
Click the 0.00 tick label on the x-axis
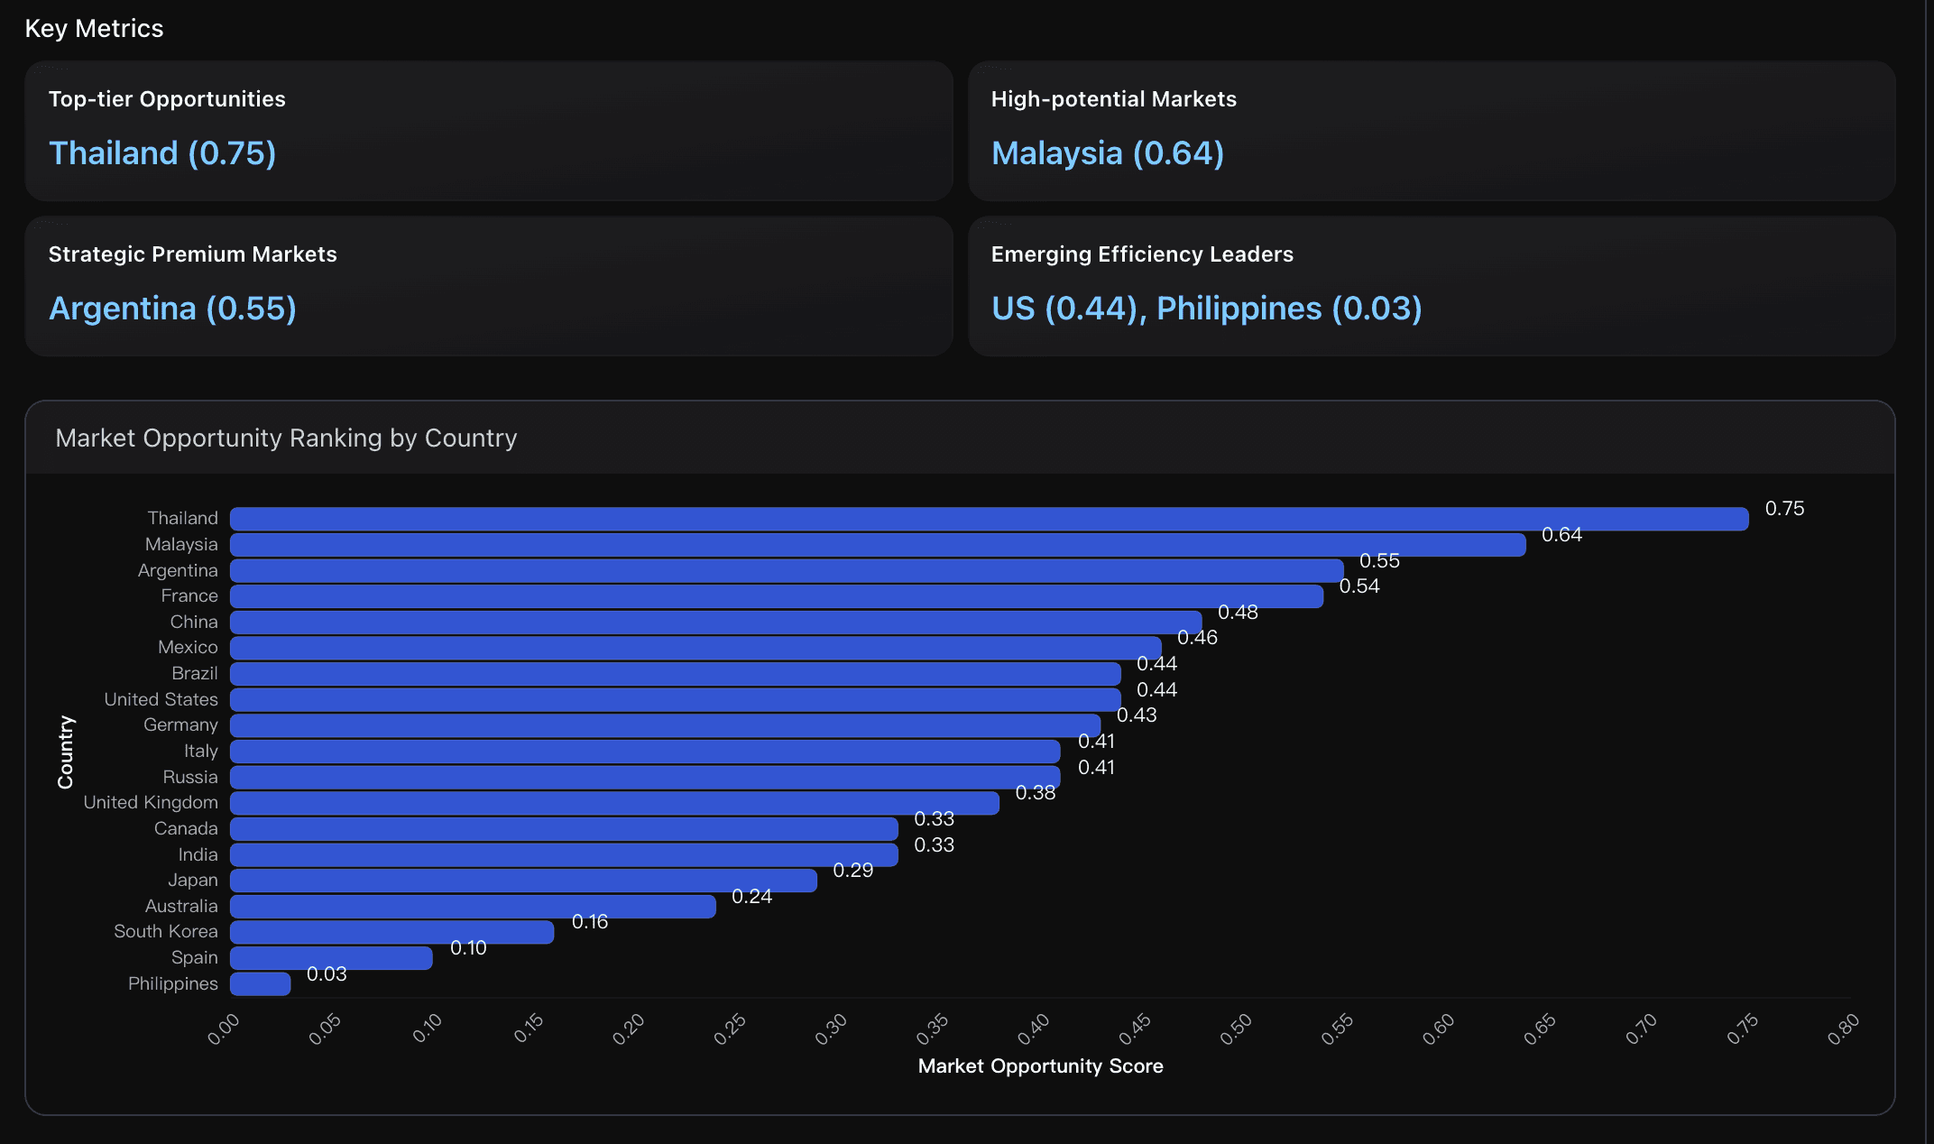click(225, 1024)
